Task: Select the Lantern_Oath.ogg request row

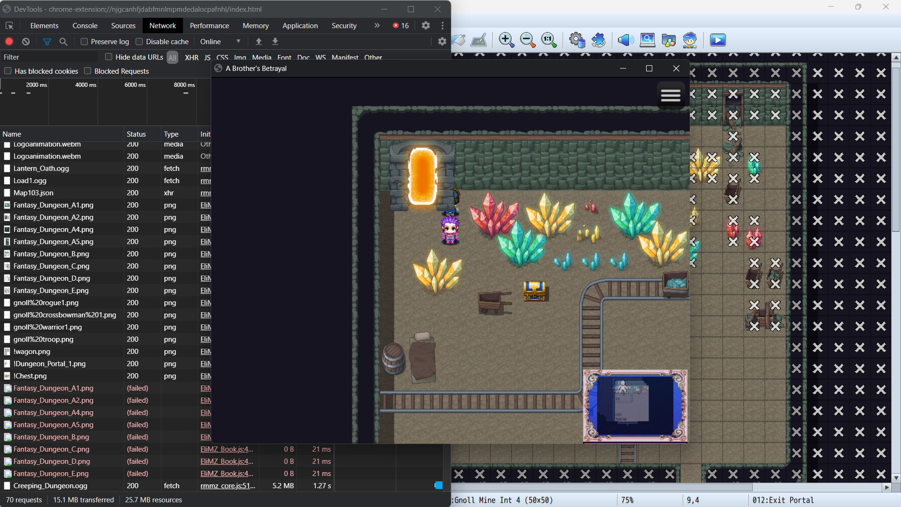Action: (106, 169)
